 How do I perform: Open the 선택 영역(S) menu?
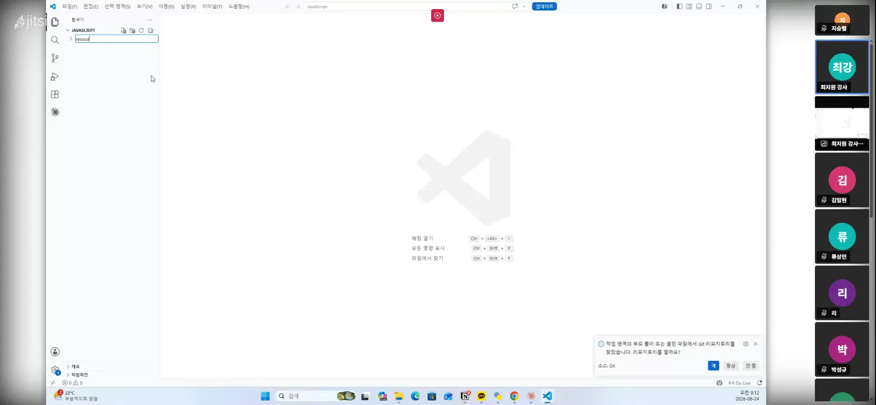[117, 6]
